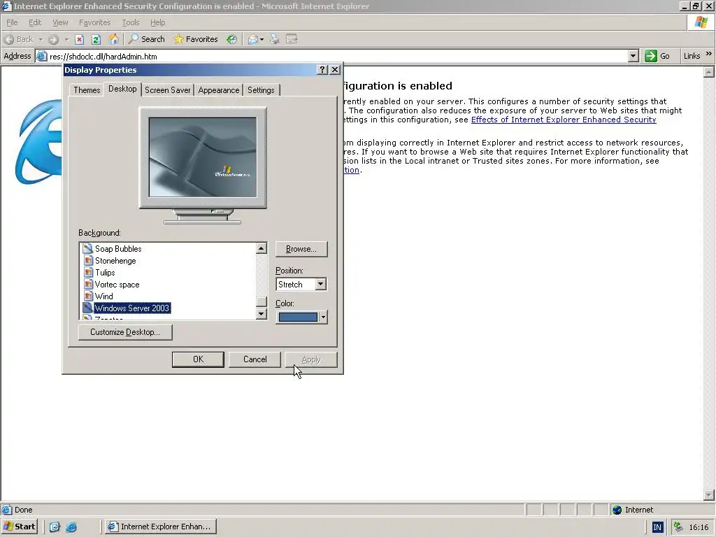This screenshot has height=537, width=716.
Task: Click the taskbar clock 16:16
Action: tap(699, 527)
